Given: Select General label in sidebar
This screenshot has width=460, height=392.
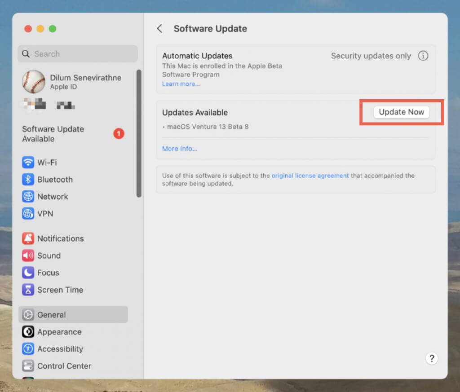Looking at the screenshot, I should pyautogui.click(x=51, y=315).
